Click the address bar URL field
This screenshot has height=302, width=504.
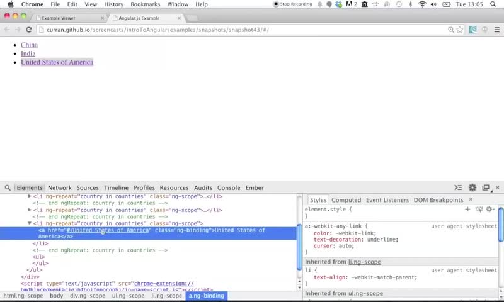244,30
